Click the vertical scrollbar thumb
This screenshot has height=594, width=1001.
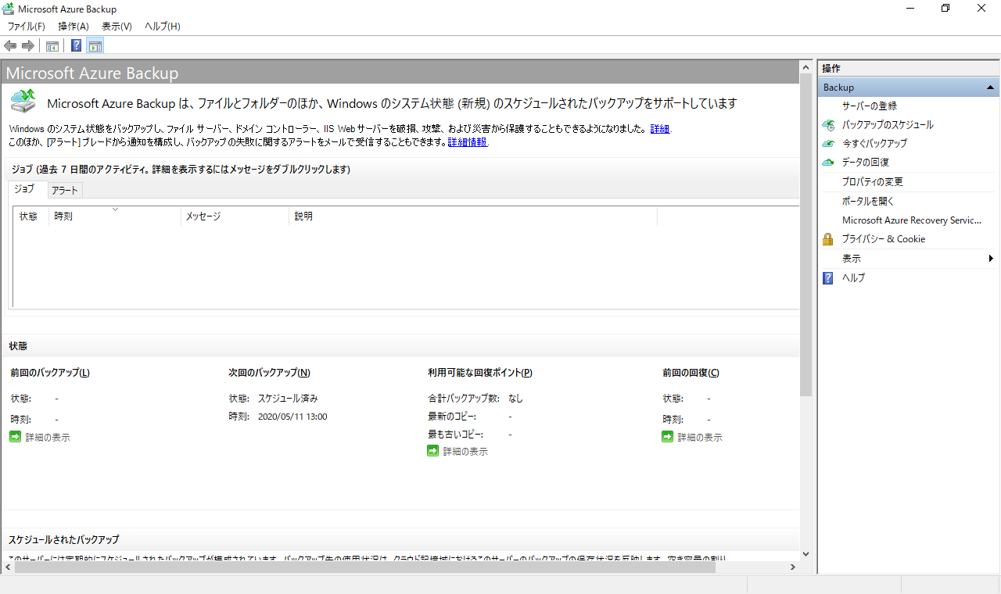click(806, 235)
